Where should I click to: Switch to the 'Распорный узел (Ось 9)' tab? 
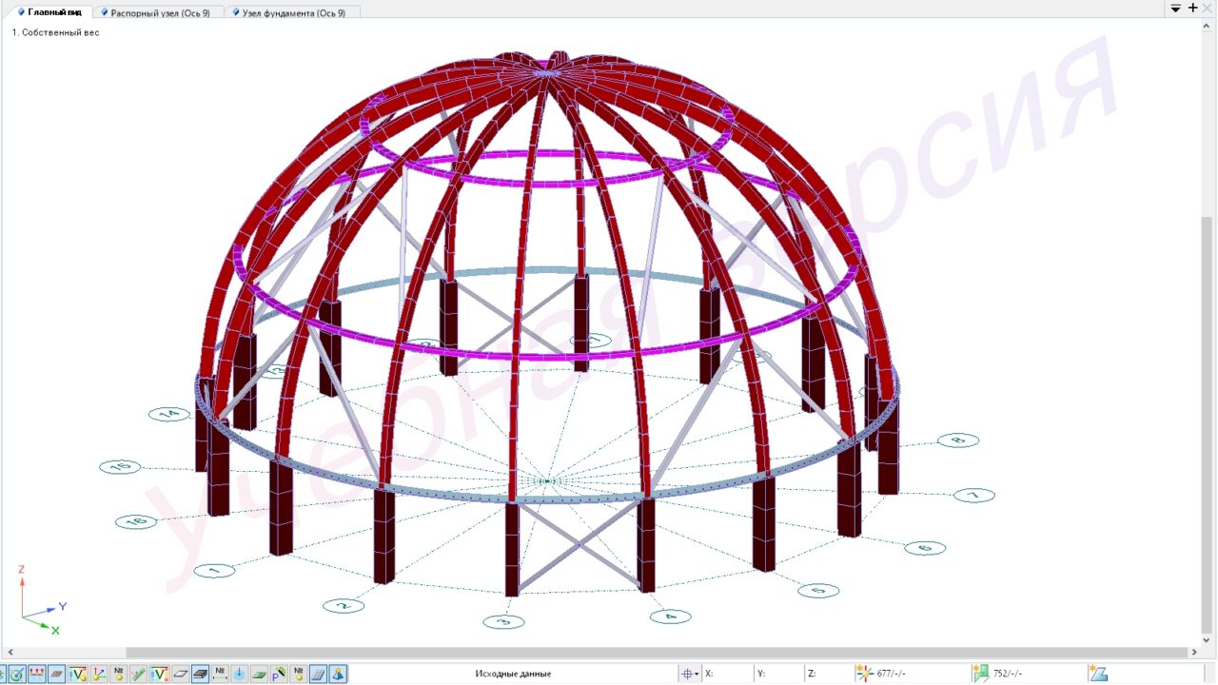pos(160,12)
